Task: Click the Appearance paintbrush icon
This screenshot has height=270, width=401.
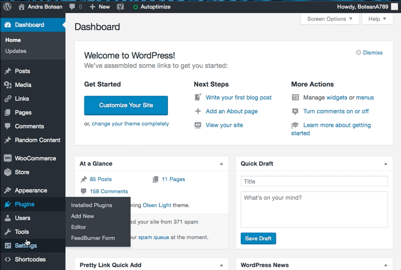Action: pyautogui.click(x=8, y=190)
